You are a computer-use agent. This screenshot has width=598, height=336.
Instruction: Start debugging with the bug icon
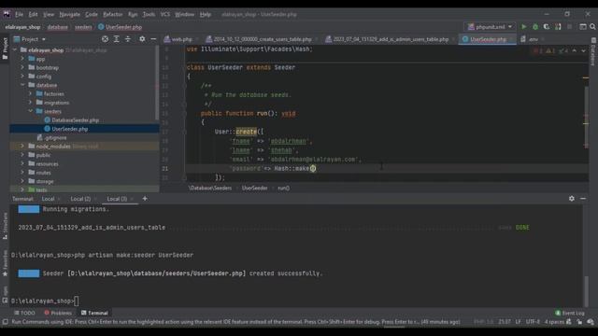click(x=535, y=27)
